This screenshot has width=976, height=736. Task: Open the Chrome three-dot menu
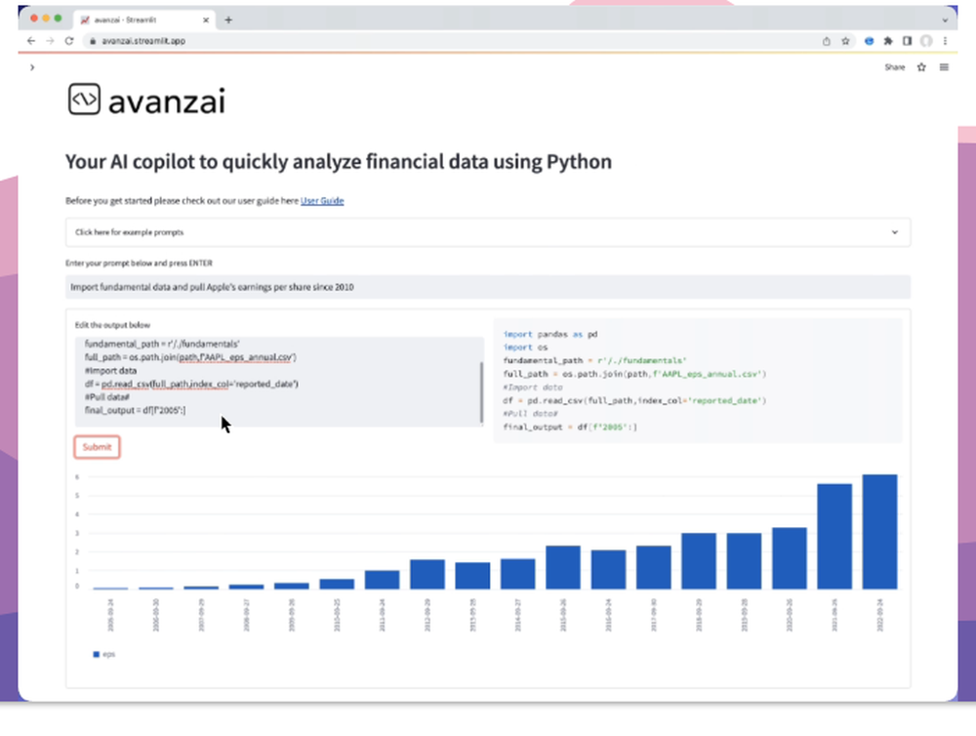pyautogui.click(x=945, y=41)
